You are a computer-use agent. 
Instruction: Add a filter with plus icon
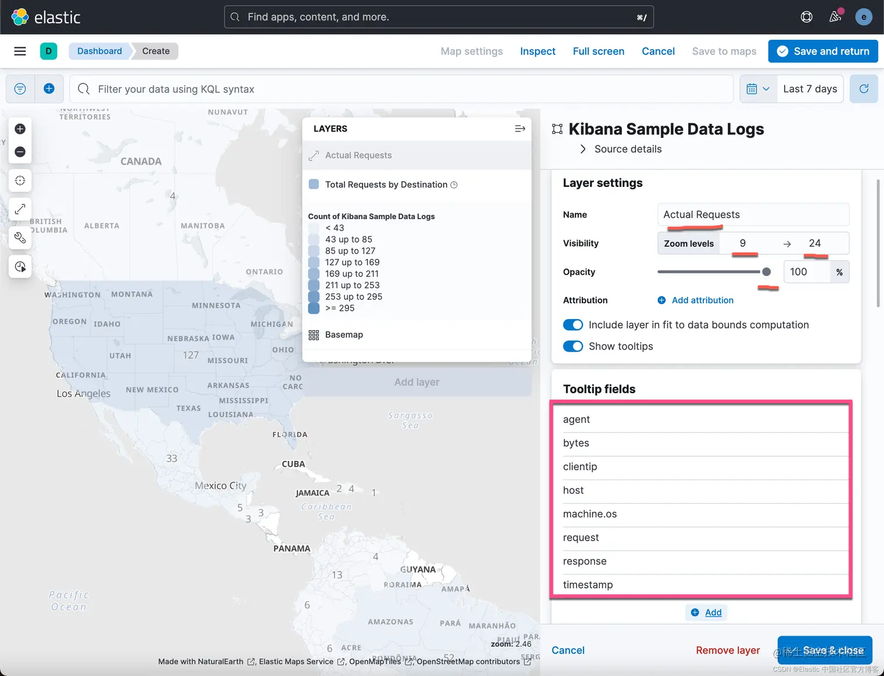[x=49, y=89]
